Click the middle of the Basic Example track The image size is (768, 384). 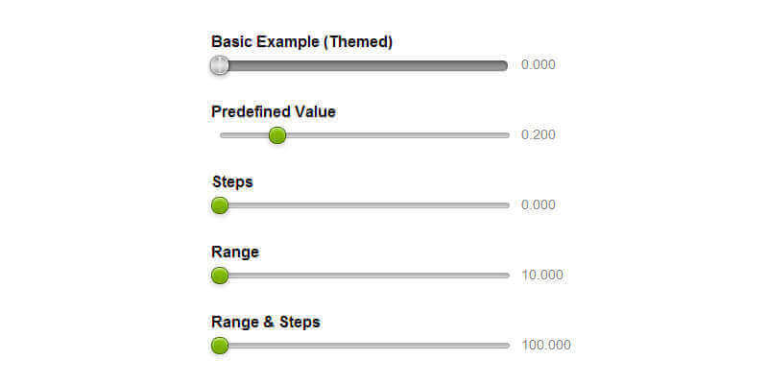(363, 65)
